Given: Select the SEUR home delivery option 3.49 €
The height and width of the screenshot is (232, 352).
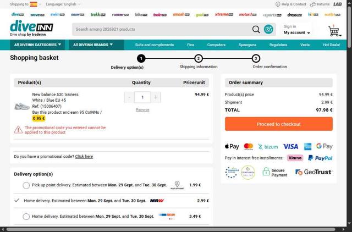Looking at the screenshot, I should [26, 217].
